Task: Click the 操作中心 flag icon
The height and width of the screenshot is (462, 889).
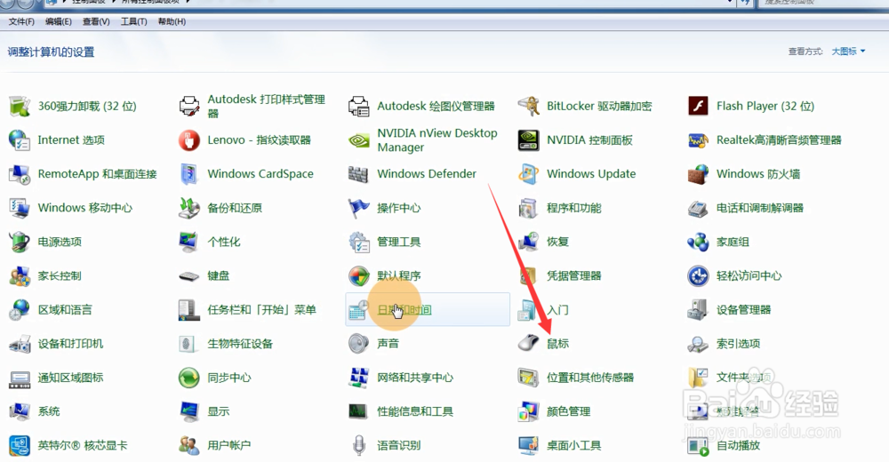Action: (x=359, y=208)
